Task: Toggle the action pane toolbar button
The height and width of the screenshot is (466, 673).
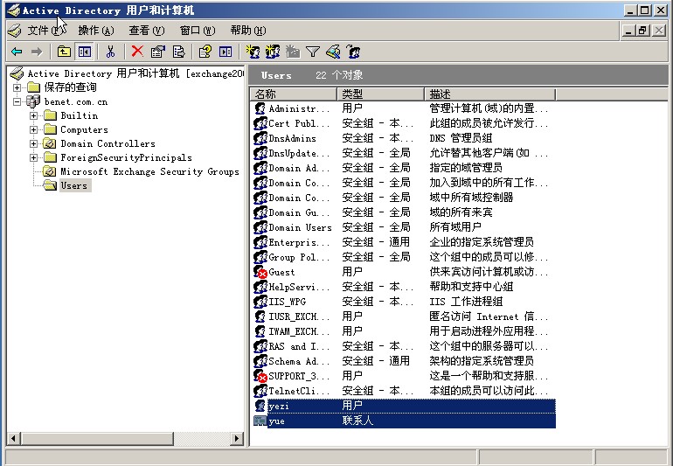Action: 225,52
